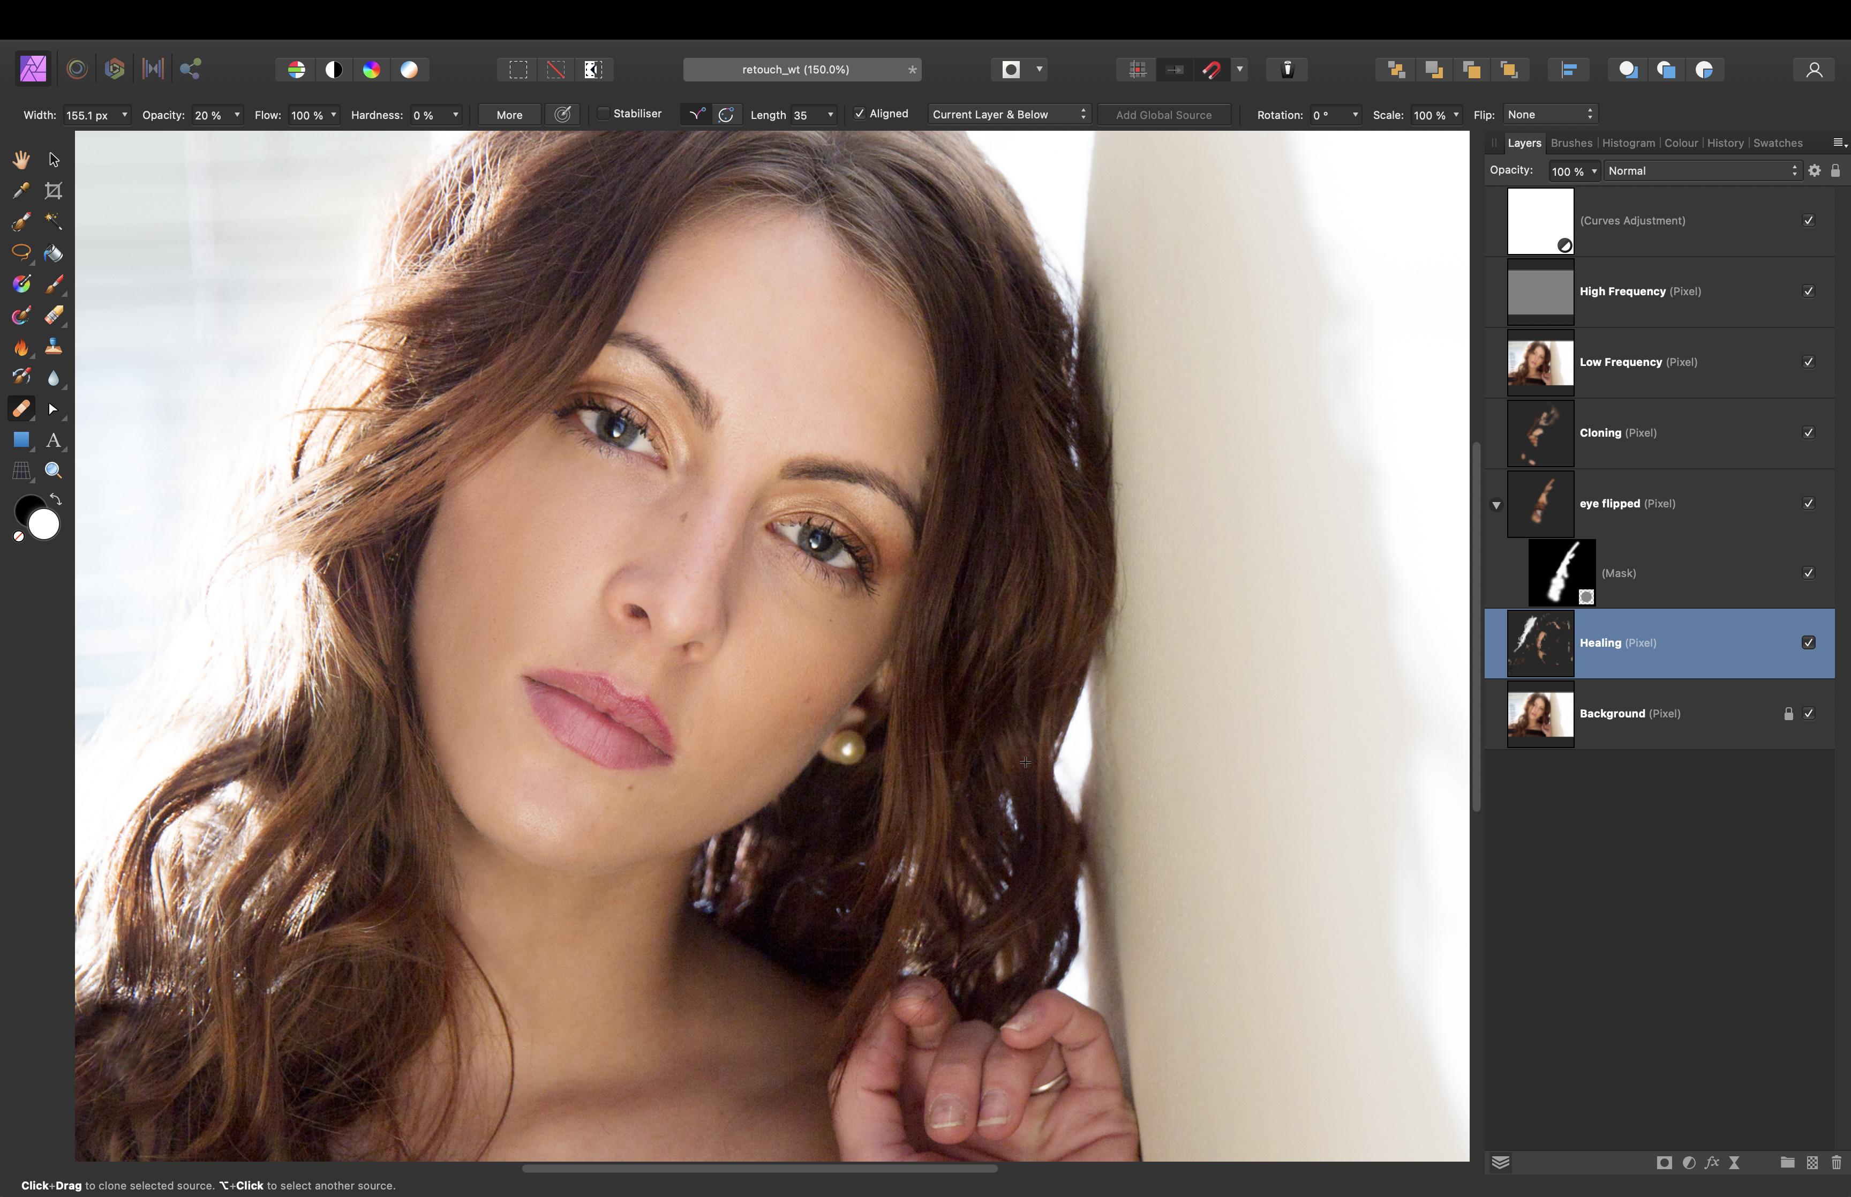
Task: Click Add Global Source button
Action: click(x=1165, y=114)
